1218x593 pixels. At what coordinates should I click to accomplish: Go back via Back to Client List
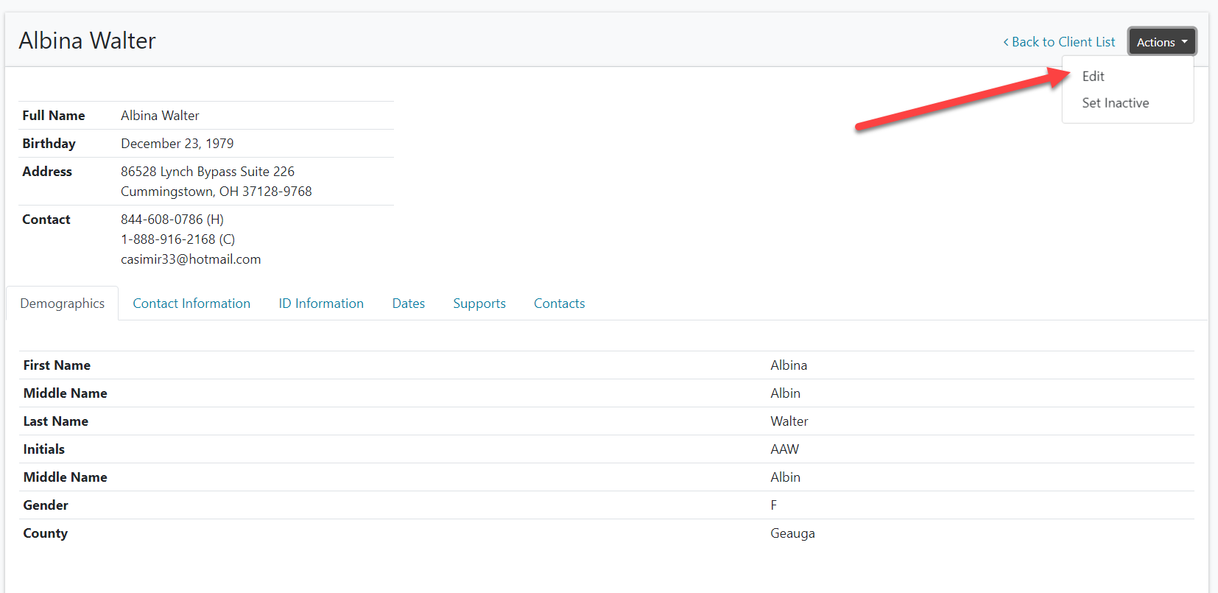(1059, 42)
